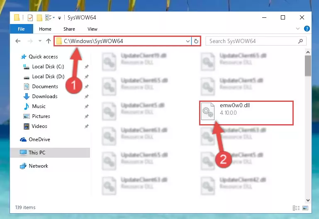Image resolution: width=319 pixels, height=219 pixels.
Task: Unpin Local Disk (C:) using pin icon
Action: 87,67
